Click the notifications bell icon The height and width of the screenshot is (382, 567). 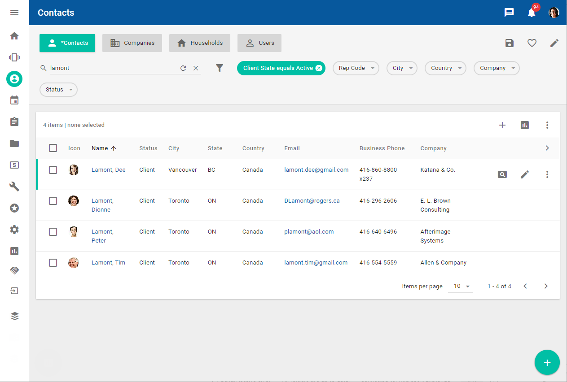point(532,13)
